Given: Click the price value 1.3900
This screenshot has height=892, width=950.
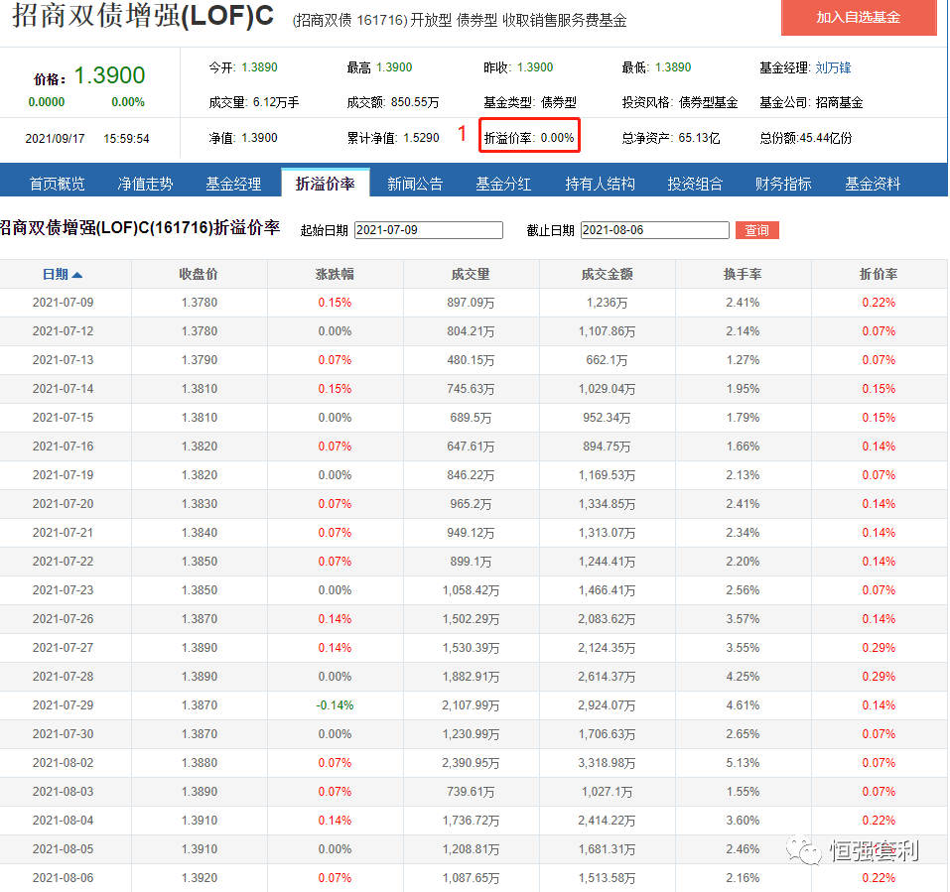Looking at the screenshot, I should pos(109,75).
